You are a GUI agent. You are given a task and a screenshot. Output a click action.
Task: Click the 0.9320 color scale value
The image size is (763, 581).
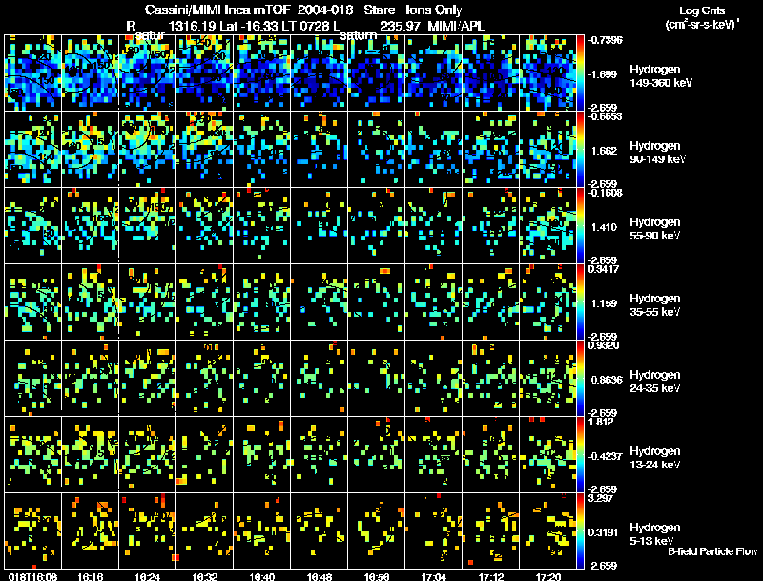[x=604, y=345]
